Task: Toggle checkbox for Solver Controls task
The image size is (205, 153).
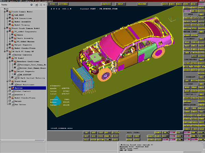Action: click(9, 55)
